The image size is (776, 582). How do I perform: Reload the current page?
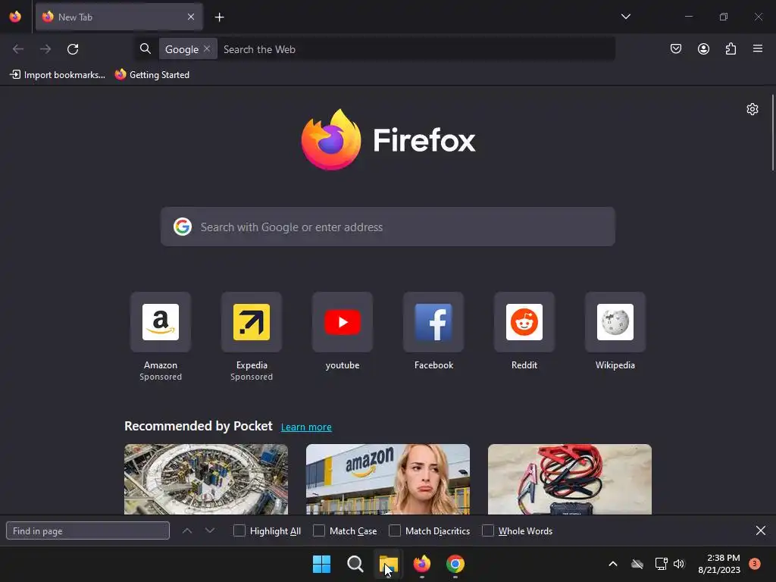73,49
